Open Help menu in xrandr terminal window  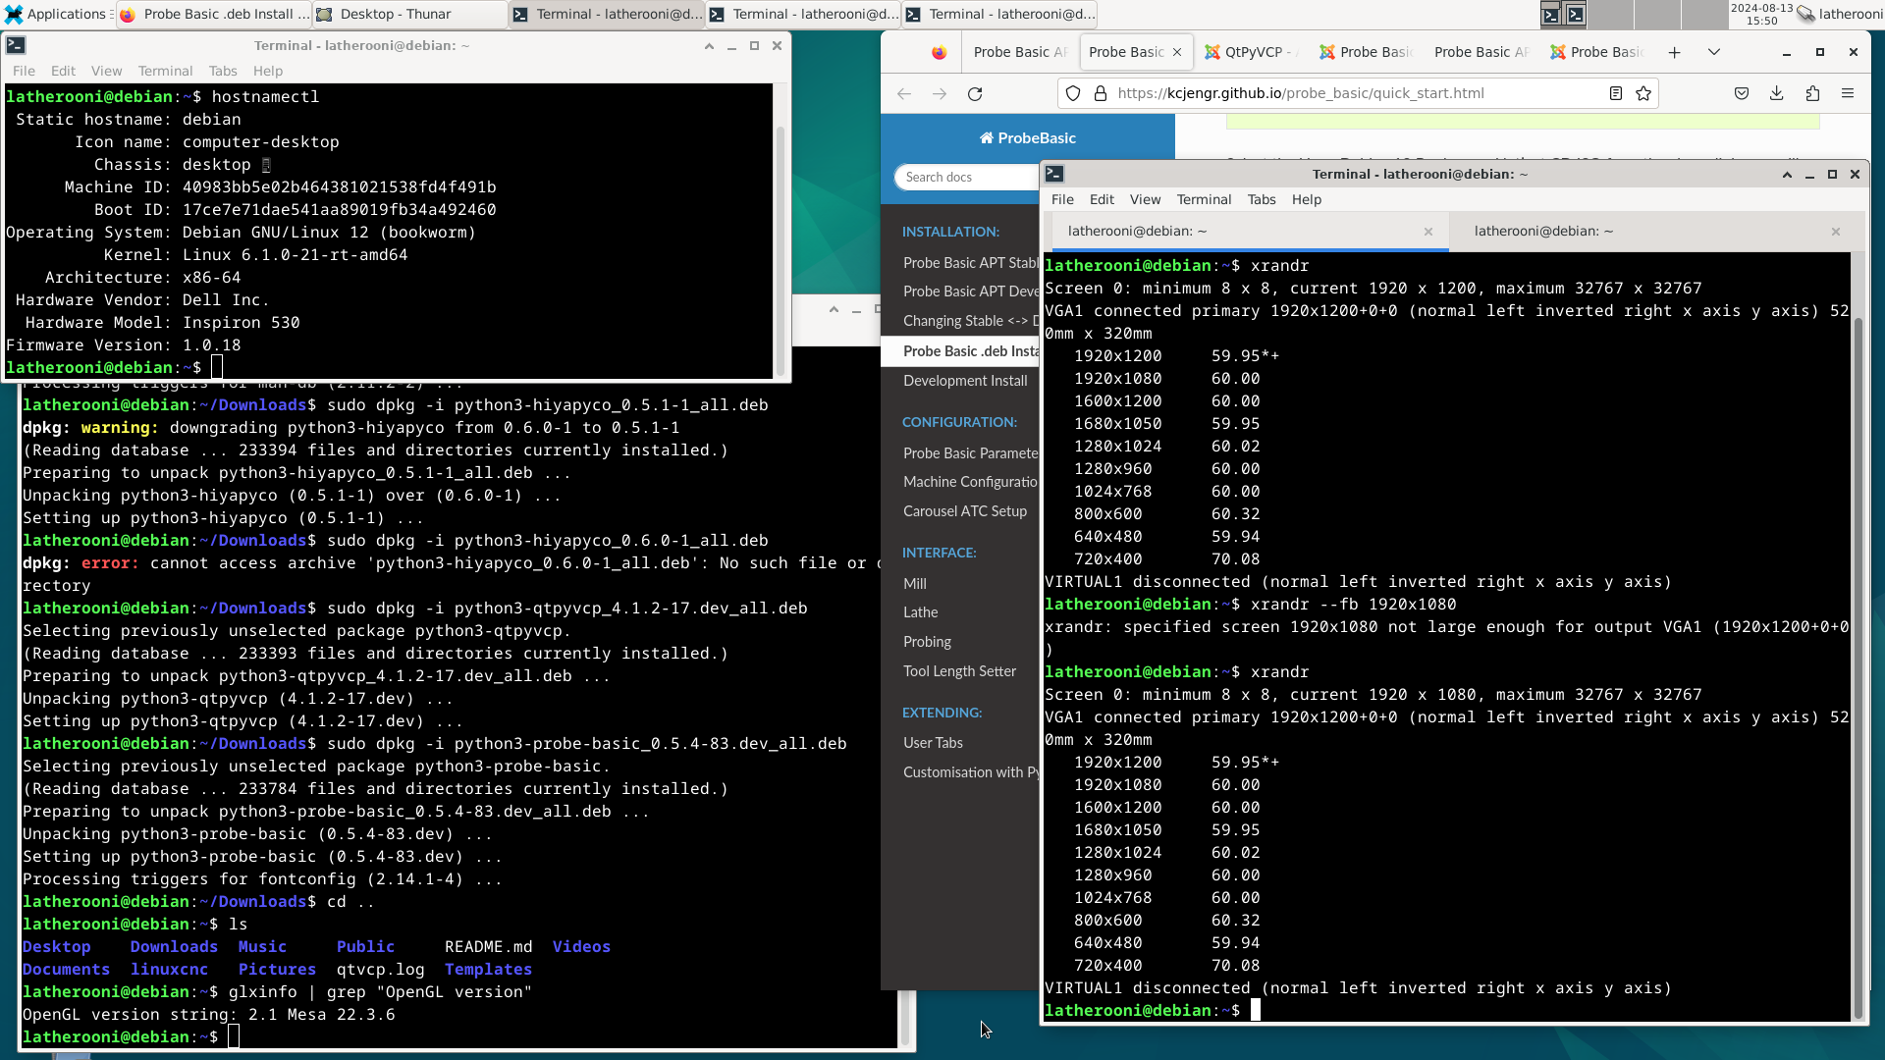[x=1306, y=199]
